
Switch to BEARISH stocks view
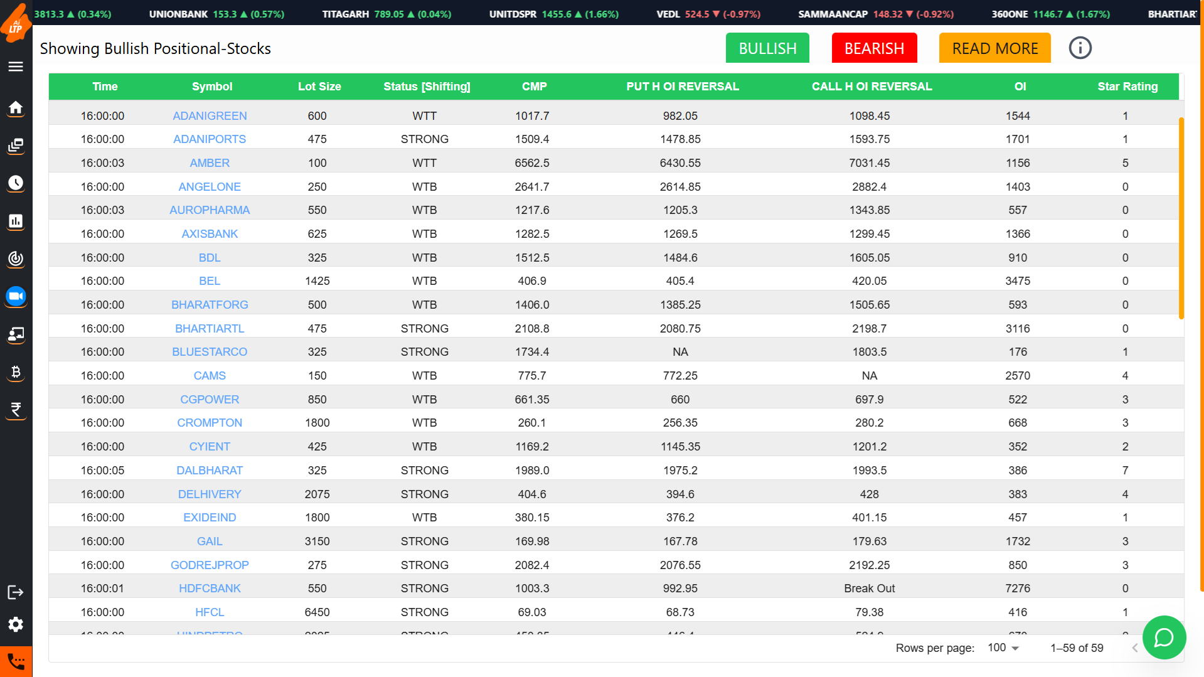874,48
